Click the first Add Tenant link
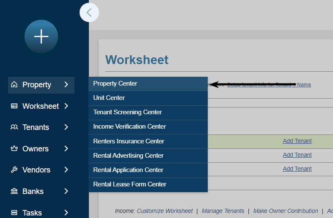 [x=297, y=141]
